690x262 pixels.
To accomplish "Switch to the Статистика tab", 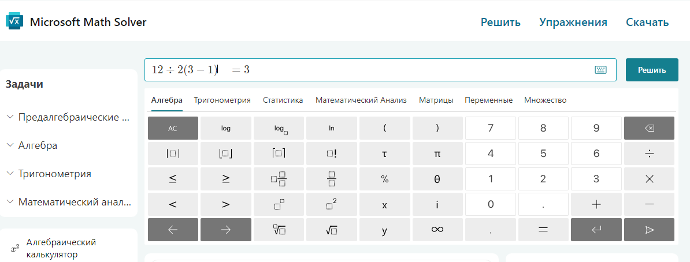I will click(x=283, y=100).
